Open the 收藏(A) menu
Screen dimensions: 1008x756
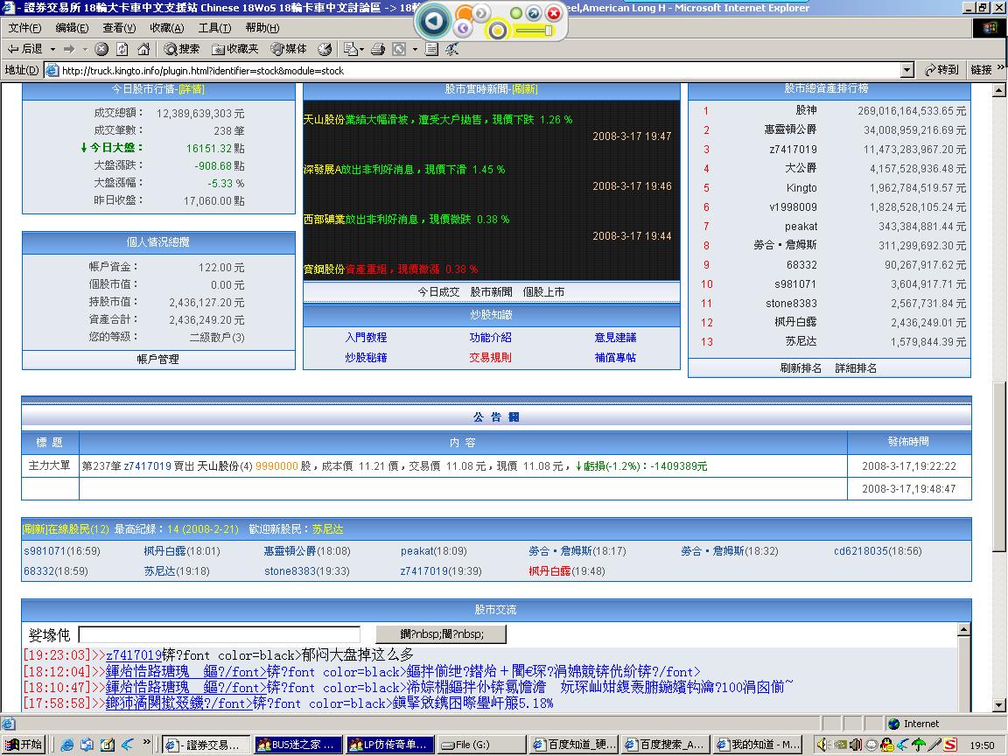pos(166,28)
